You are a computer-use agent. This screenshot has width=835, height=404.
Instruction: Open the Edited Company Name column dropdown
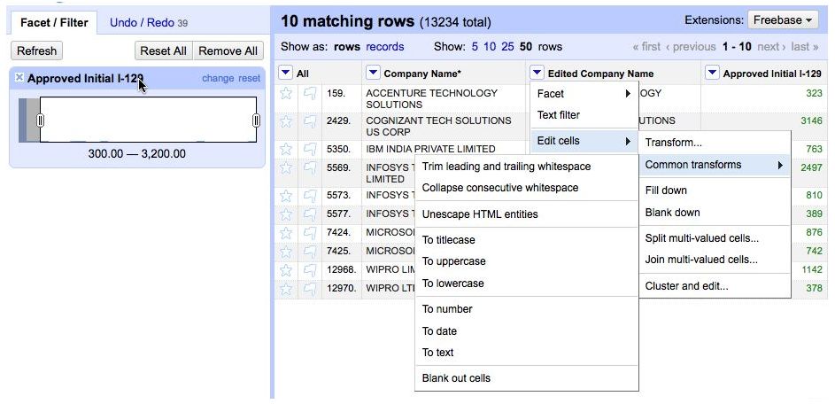537,73
